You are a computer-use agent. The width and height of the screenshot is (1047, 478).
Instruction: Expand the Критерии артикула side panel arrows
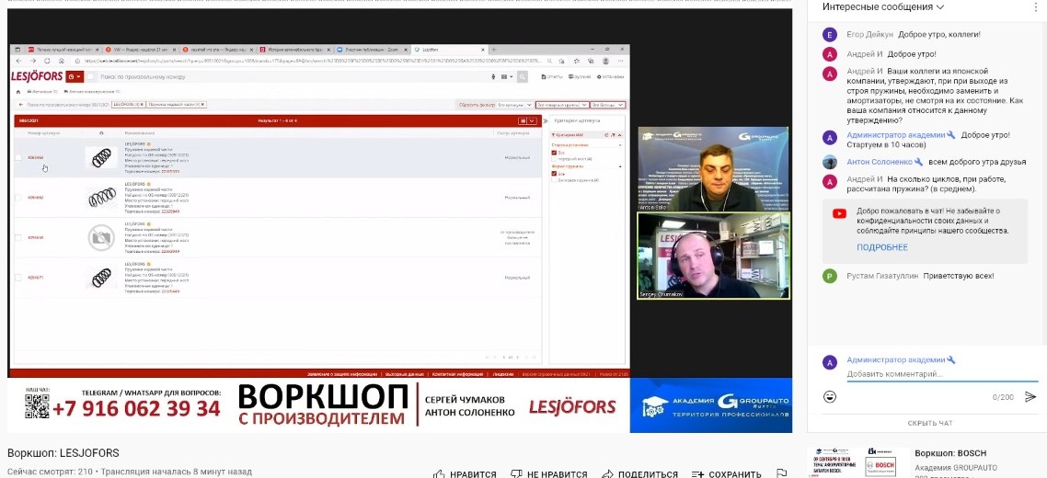click(546, 120)
